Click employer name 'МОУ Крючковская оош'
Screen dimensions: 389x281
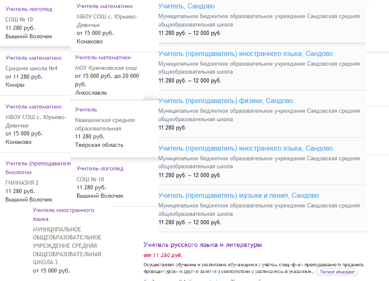point(106,68)
